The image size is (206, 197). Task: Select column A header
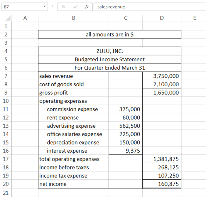[25, 18]
